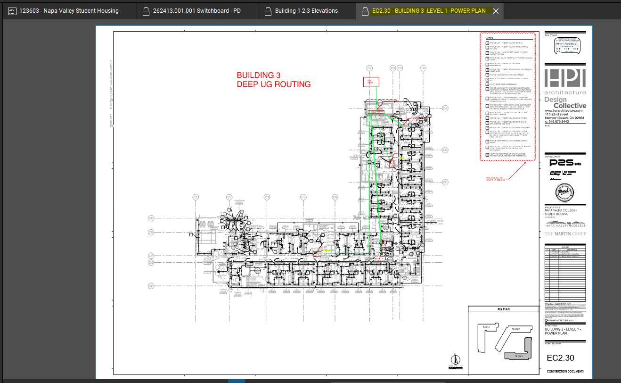Click the lock icon on the EC2.30 tab
Image resolution: width=621 pixels, height=383 pixels.
[365, 11]
